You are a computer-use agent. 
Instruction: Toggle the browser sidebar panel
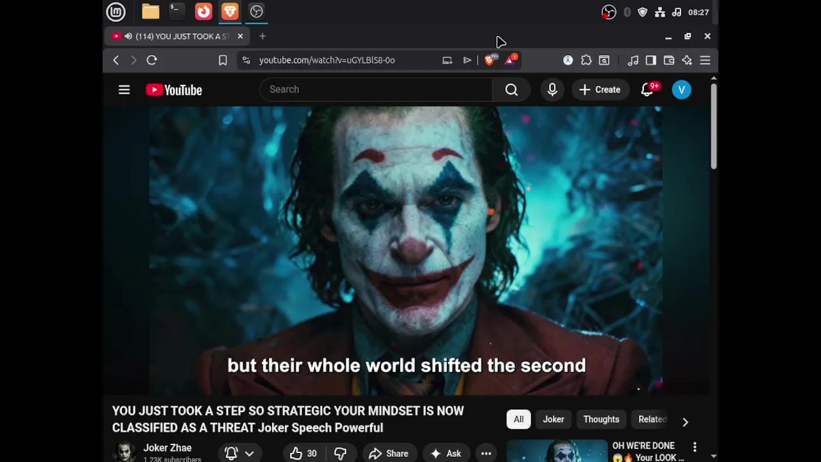tap(651, 60)
